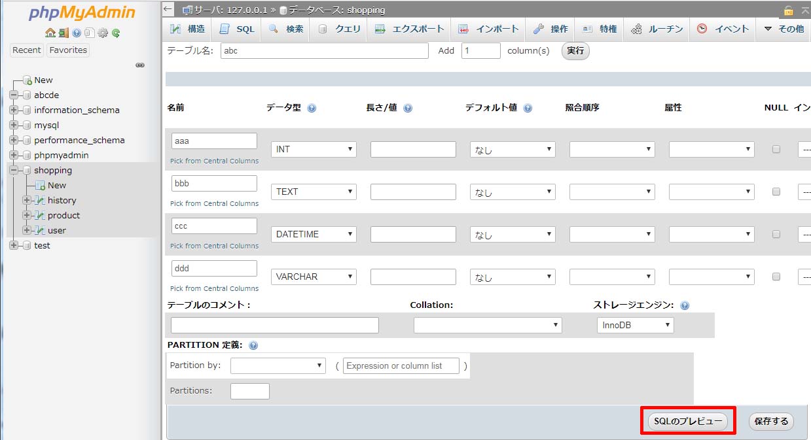Check the NULL box for column ddd
Screen dimensions: 811x440
click(x=776, y=277)
